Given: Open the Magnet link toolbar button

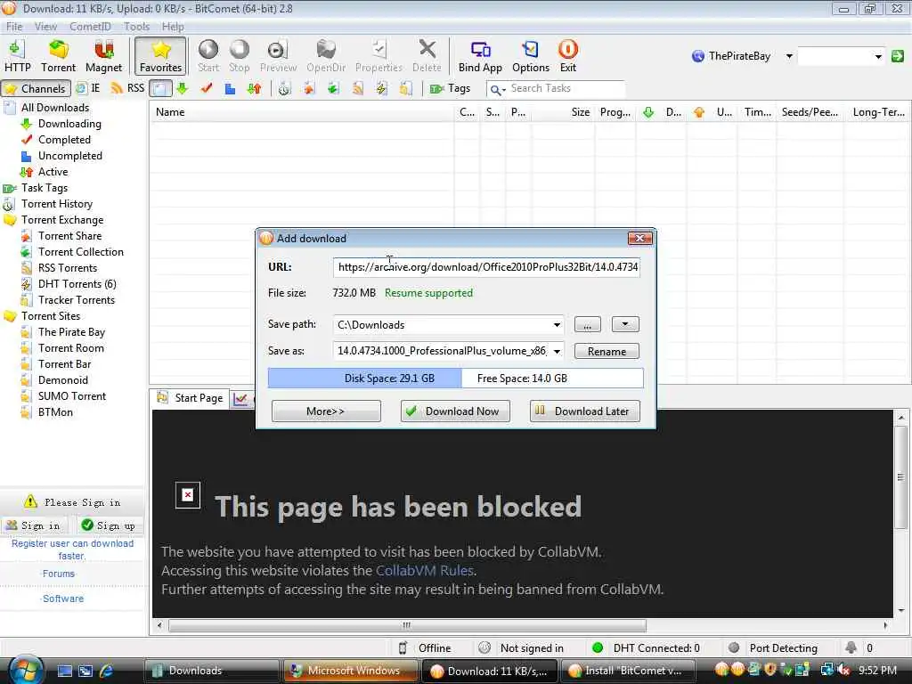Looking at the screenshot, I should point(103,56).
